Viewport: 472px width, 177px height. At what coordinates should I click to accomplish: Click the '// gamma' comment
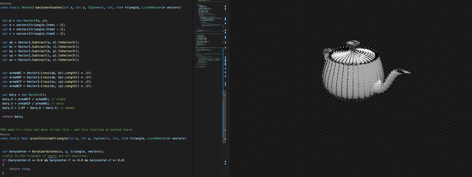[x=67, y=108]
